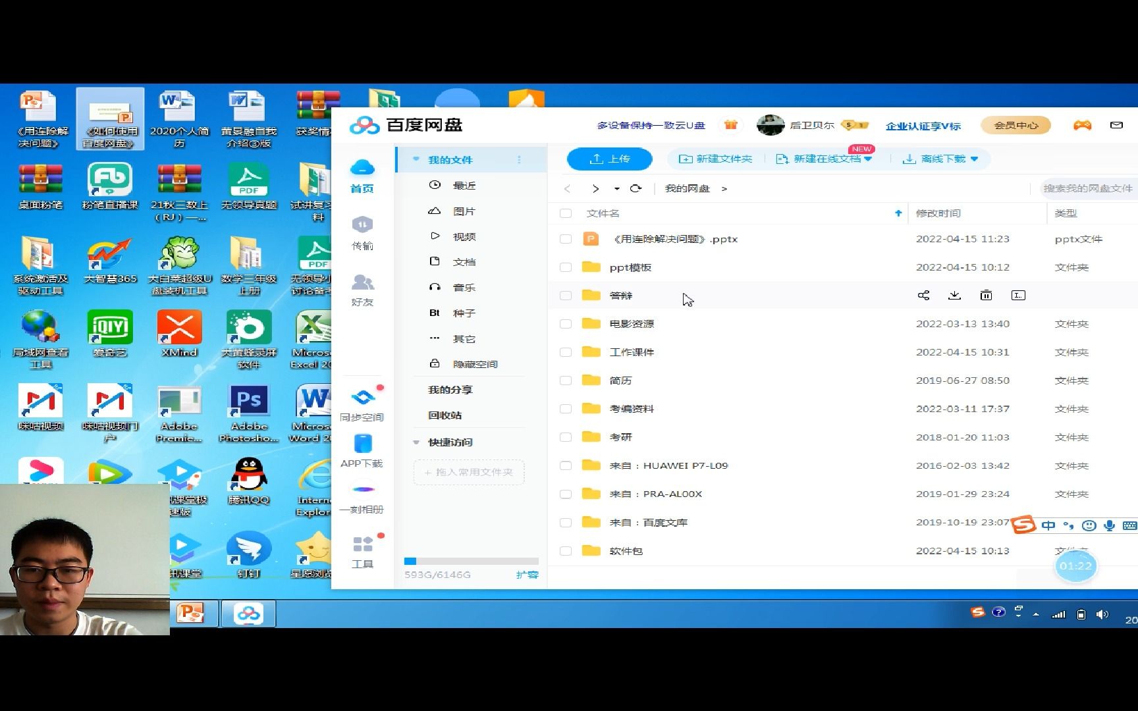
Task: Delete the 答辩 folder with trash icon
Action: coord(986,295)
